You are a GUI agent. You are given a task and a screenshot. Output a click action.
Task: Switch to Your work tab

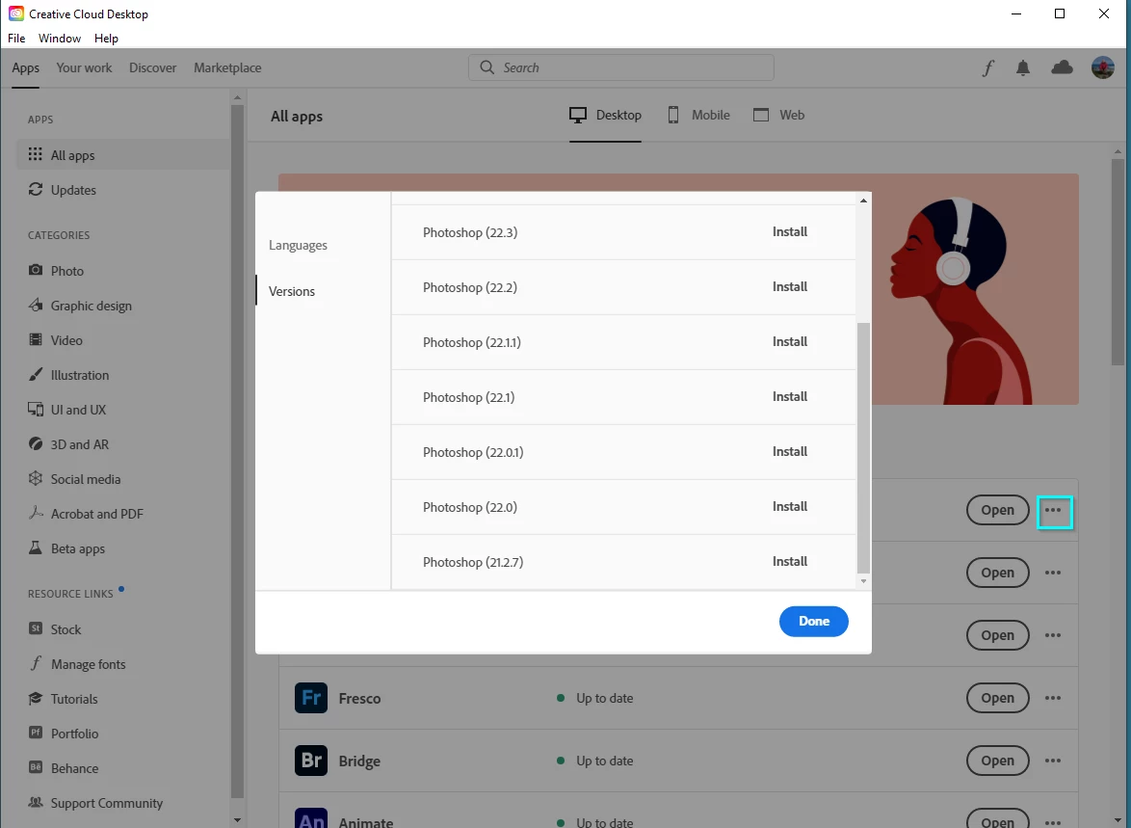coord(85,67)
